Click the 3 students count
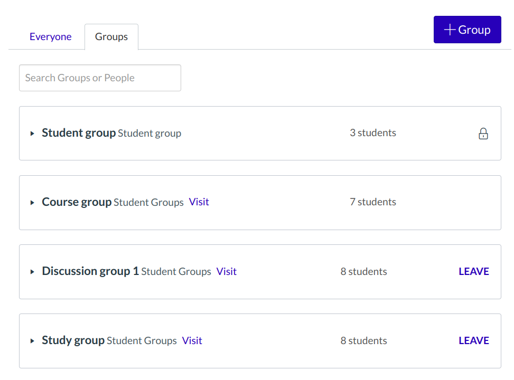Viewport: 514px width, 380px height. pos(372,133)
